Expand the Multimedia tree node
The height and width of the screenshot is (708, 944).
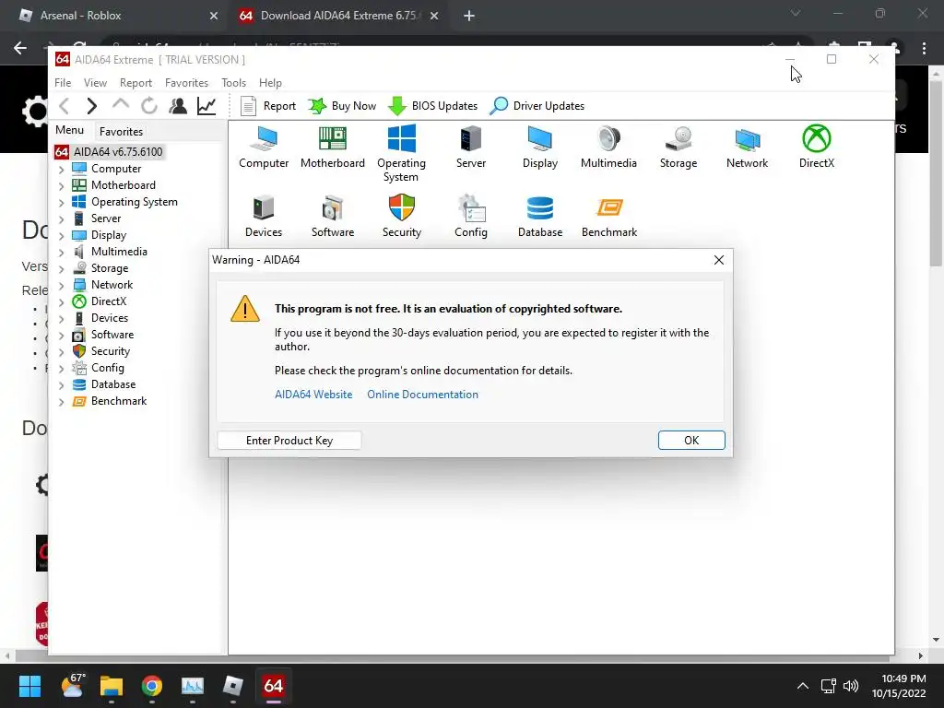(62, 253)
